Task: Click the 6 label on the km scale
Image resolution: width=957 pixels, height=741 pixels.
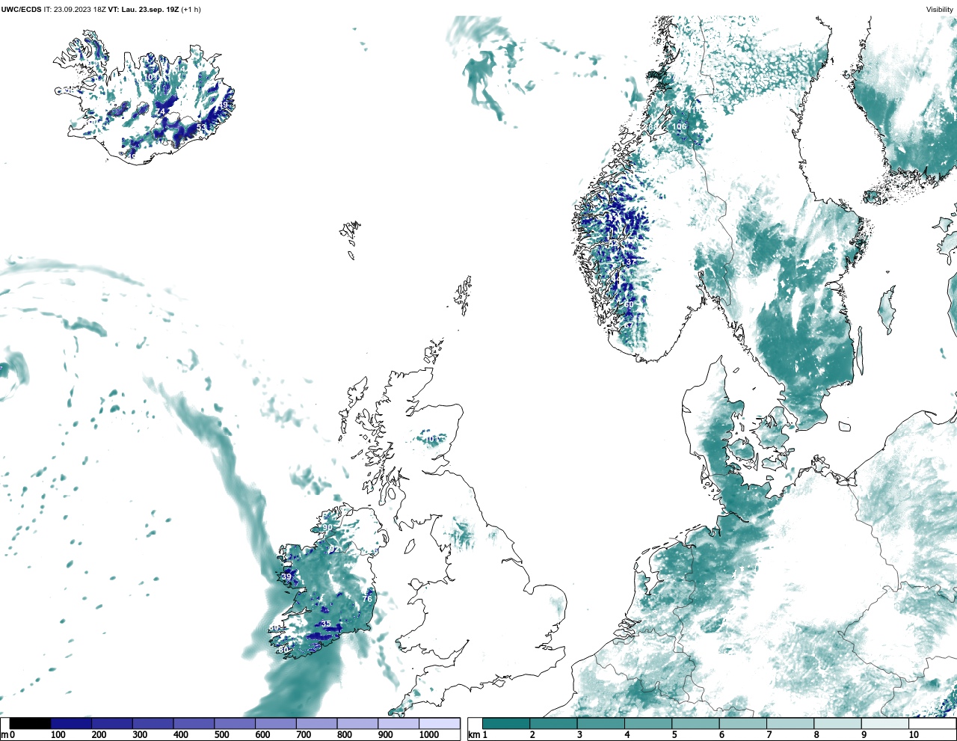Action: point(721,735)
